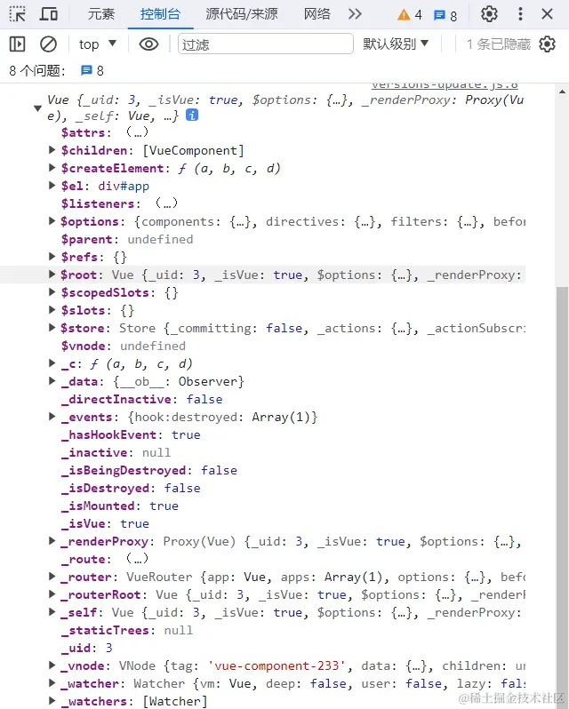Expand the $children property
The image size is (569, 709).
(52, 149)
